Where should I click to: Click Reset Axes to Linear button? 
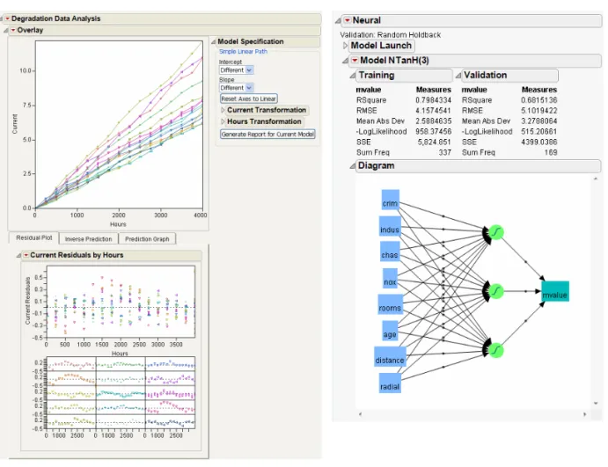pos(248,99)
